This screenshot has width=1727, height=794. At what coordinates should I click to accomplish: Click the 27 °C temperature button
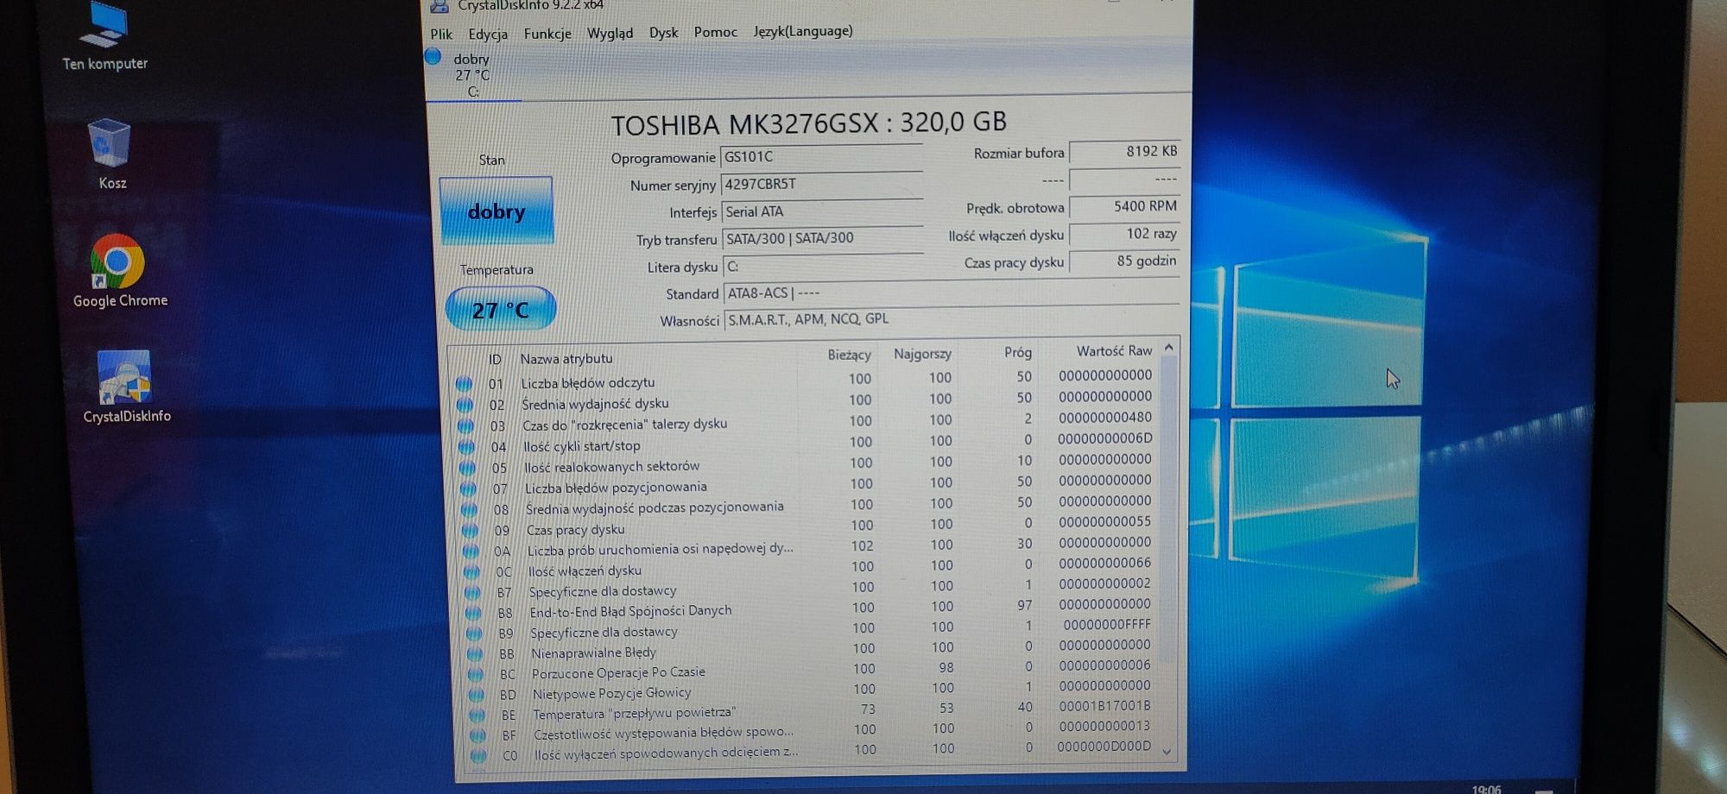tap(501, 309)
